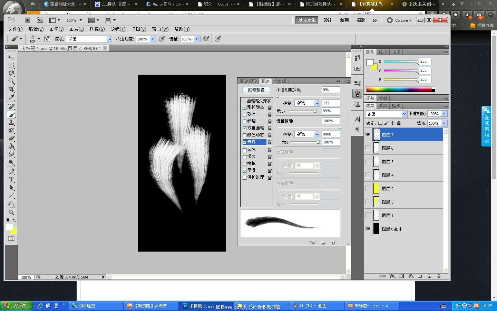Select the Line shape tool

tap(11, 195)
